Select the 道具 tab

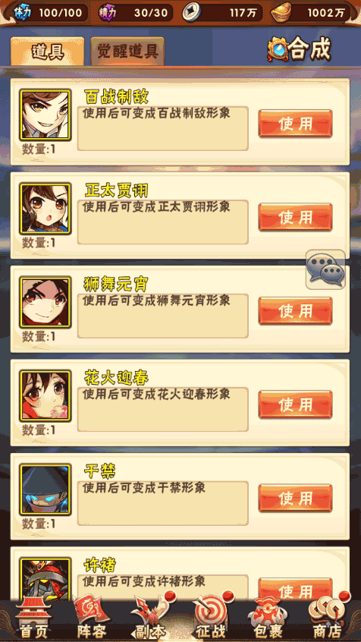click(48, 52)
